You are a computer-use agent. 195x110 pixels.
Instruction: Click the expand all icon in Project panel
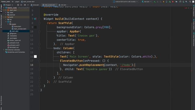(x=21, y=5)
